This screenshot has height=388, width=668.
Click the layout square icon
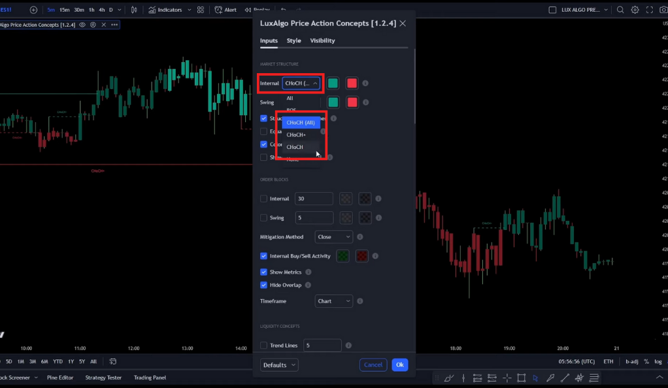point(552,10)
